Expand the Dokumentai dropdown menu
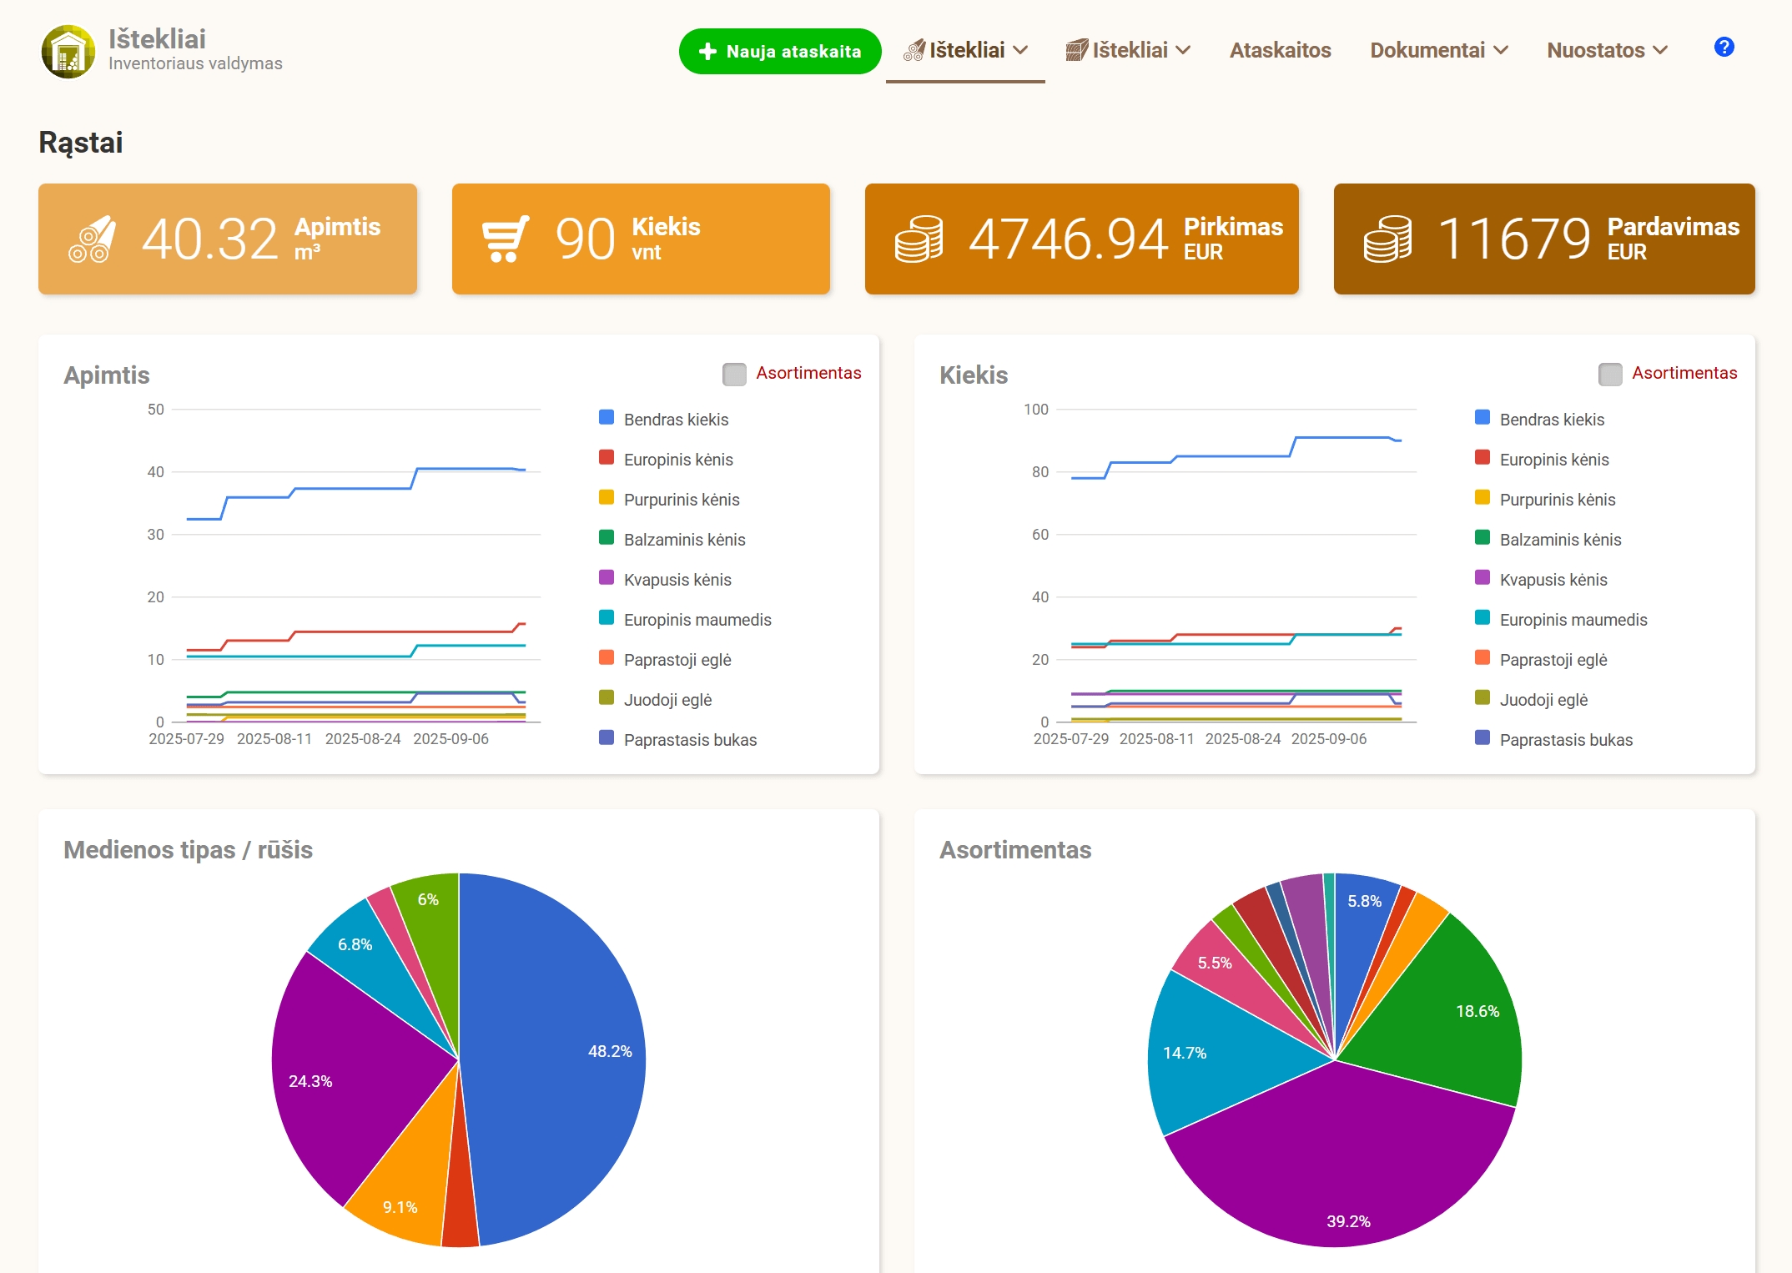 click(1439, 50)
